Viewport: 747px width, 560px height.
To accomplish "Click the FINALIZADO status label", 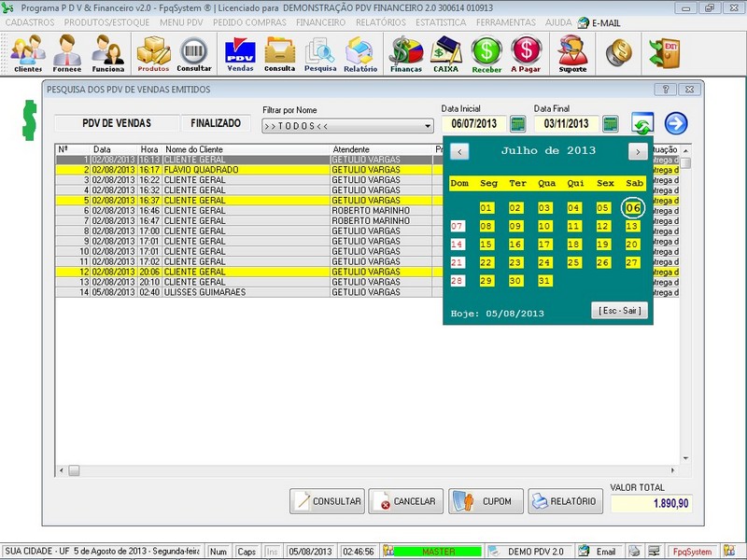I will (216, 123).
